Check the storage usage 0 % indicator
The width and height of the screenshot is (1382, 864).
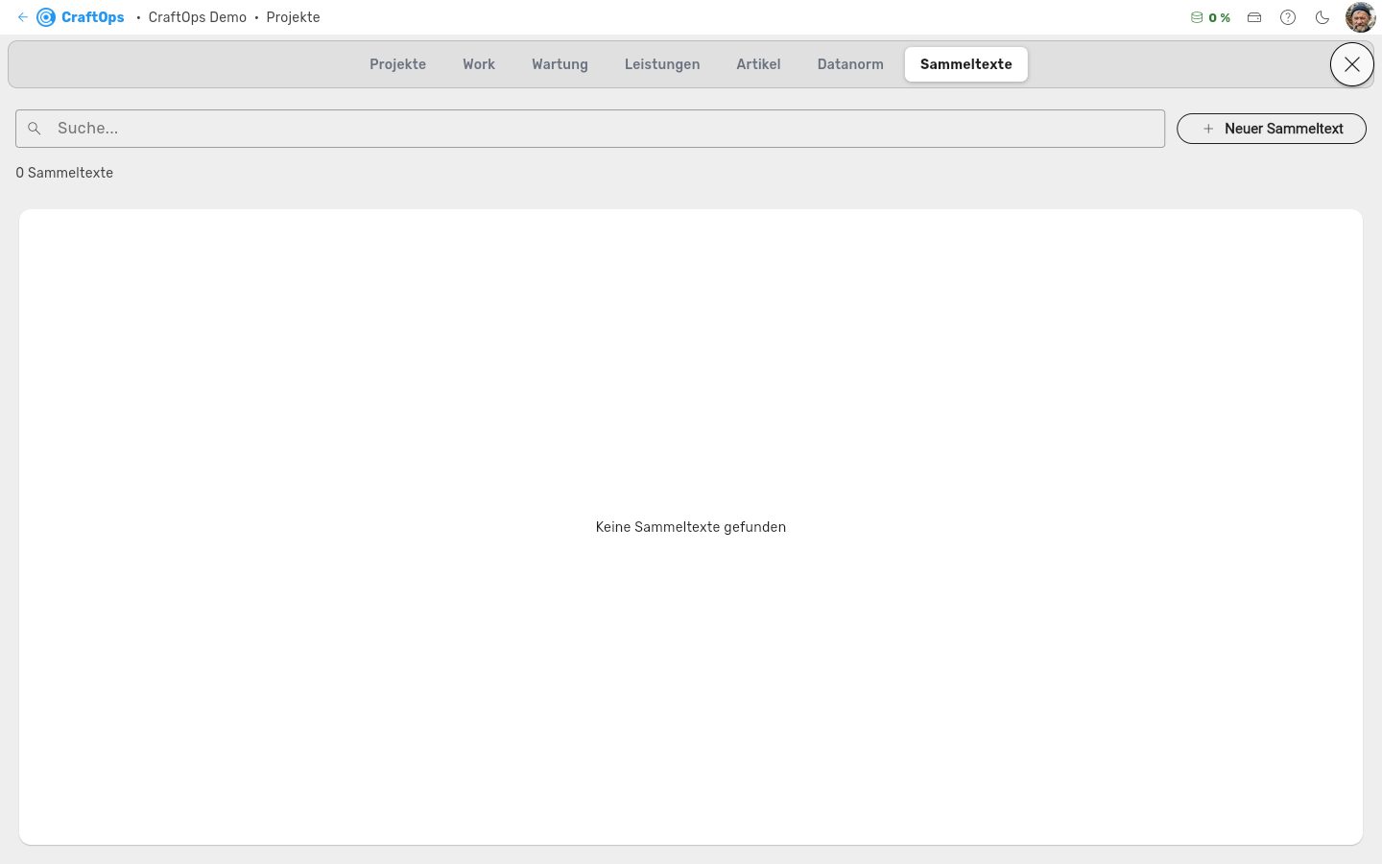[1210, 17]
